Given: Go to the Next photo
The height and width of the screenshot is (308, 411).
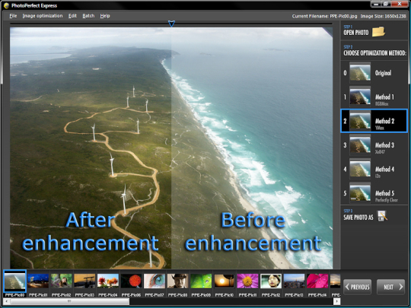Looking at the screenshot, I should click(390, 287).
